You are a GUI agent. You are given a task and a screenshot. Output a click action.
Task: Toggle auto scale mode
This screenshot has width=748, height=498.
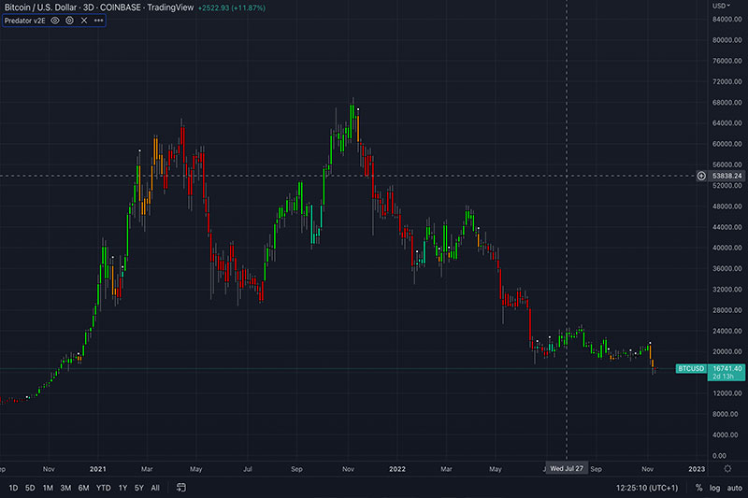pyautogui.click(x=733, y=488)
